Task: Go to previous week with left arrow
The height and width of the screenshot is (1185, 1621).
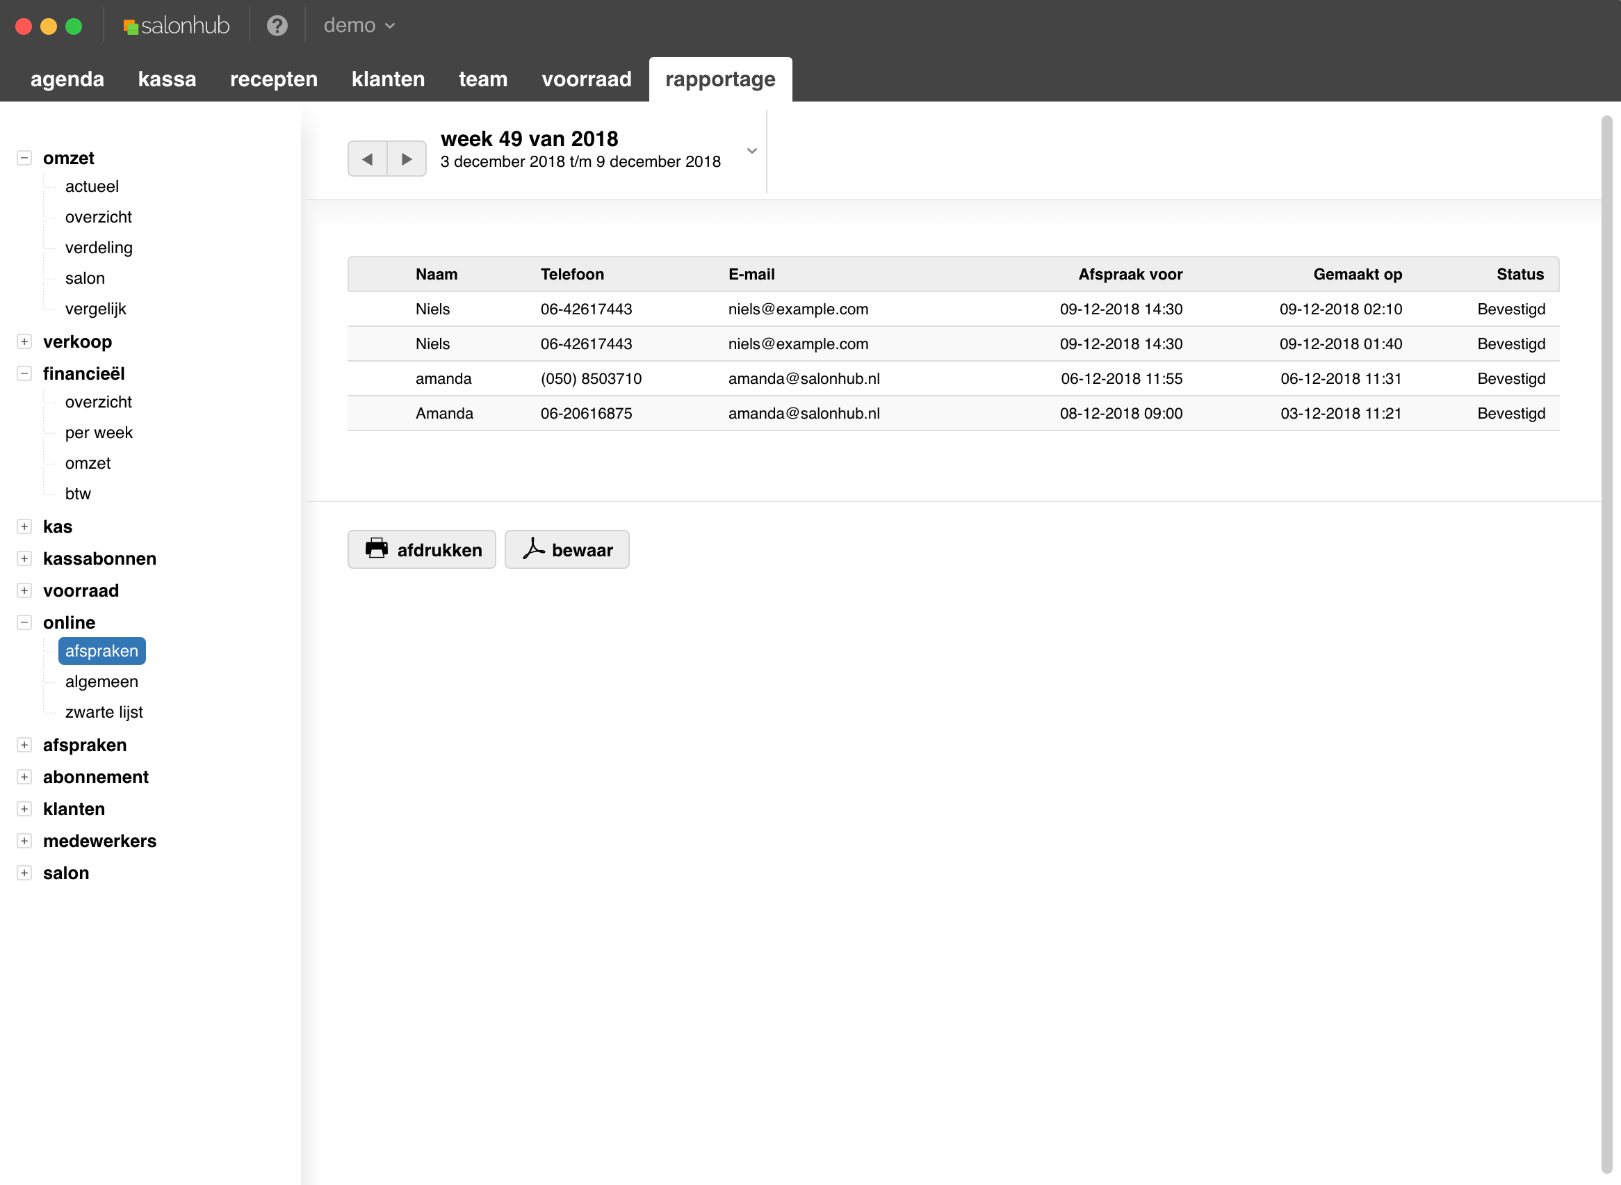Action: pyautogui.click(x=367, y=159)
